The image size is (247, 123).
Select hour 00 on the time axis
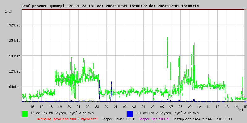(x=106, y=106)
